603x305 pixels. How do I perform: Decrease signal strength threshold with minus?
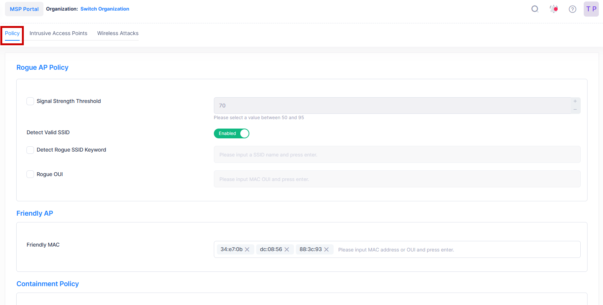pyautogui.click(x=575, y=110)
